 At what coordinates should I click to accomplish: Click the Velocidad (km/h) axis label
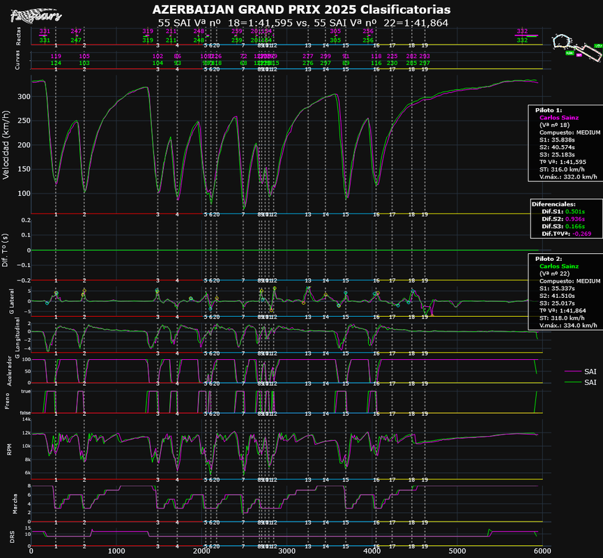pyautogui.click(x=6, y=145)
